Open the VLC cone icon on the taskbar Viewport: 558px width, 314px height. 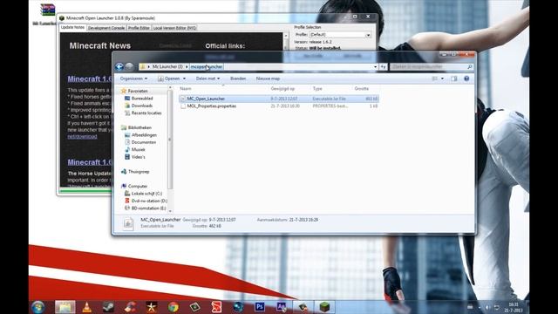[x=87, y=307]
